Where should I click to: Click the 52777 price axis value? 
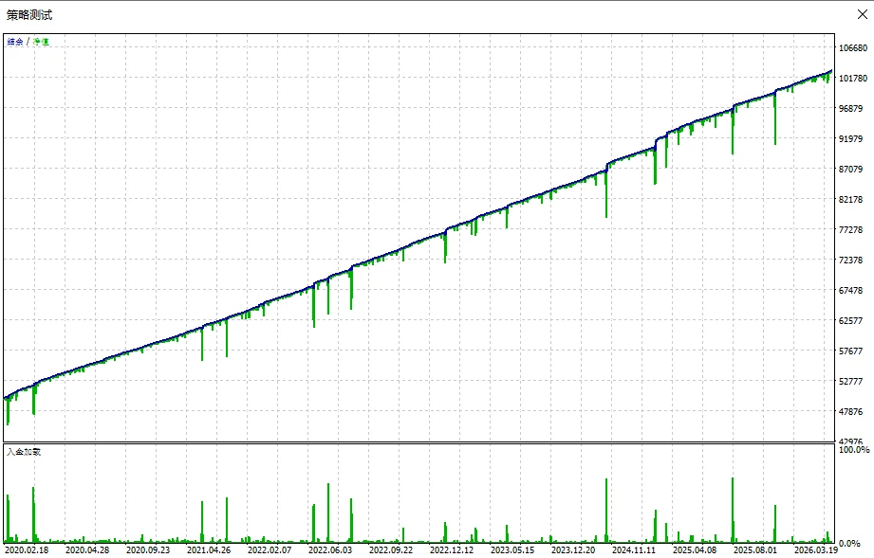(851, 382)
